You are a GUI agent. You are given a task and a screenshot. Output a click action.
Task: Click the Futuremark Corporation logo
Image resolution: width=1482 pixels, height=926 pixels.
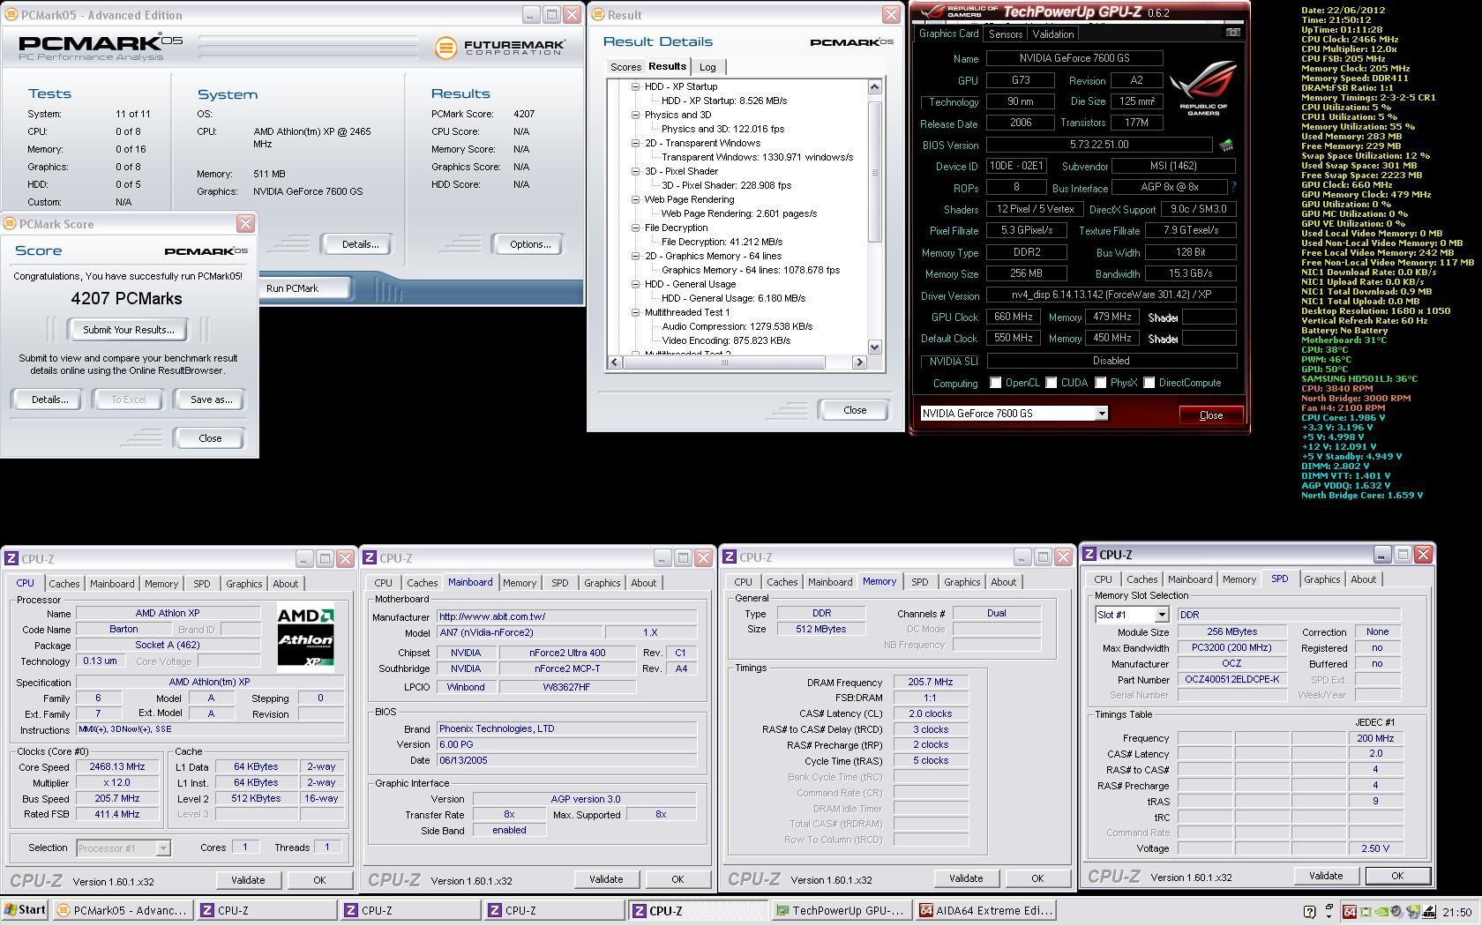(x=500, y=46)
